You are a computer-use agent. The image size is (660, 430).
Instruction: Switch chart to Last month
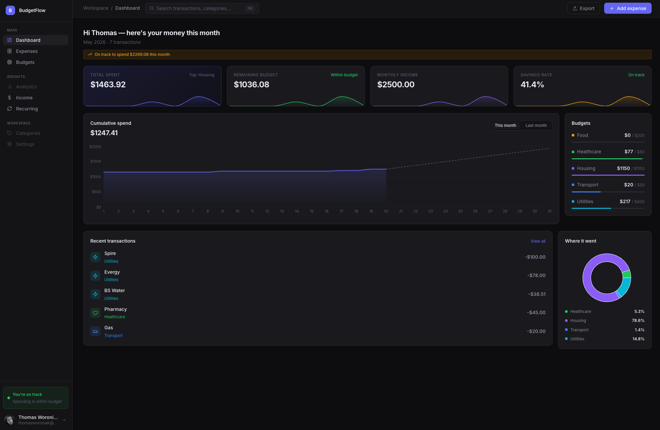[x=536, y=125]
